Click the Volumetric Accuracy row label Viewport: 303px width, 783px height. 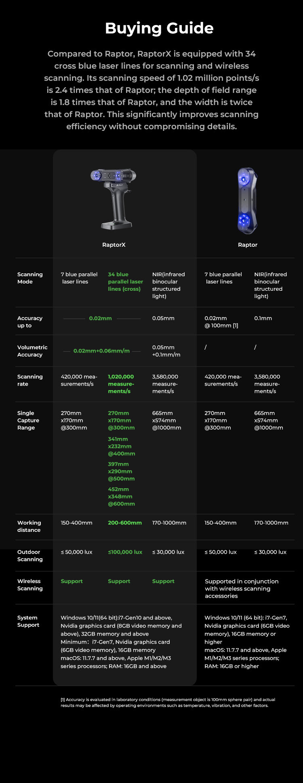click(x=32, y=351)
